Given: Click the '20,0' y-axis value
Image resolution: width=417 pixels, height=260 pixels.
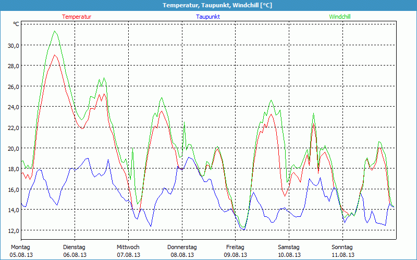Looking at the screenshot, I should coord(14,148).
